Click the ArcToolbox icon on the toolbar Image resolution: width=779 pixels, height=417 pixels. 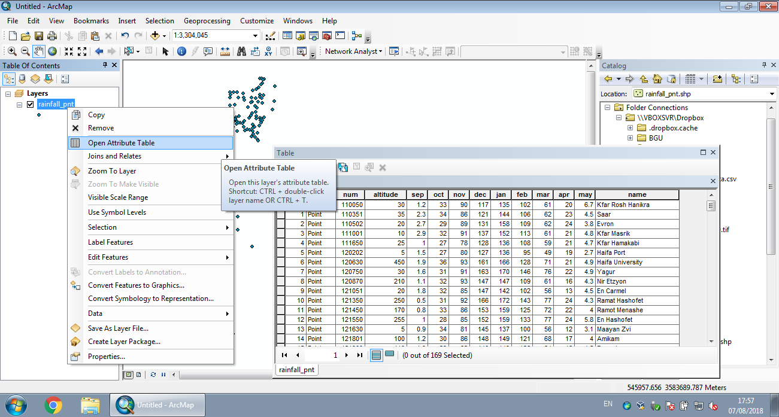(x=326, y=35)
